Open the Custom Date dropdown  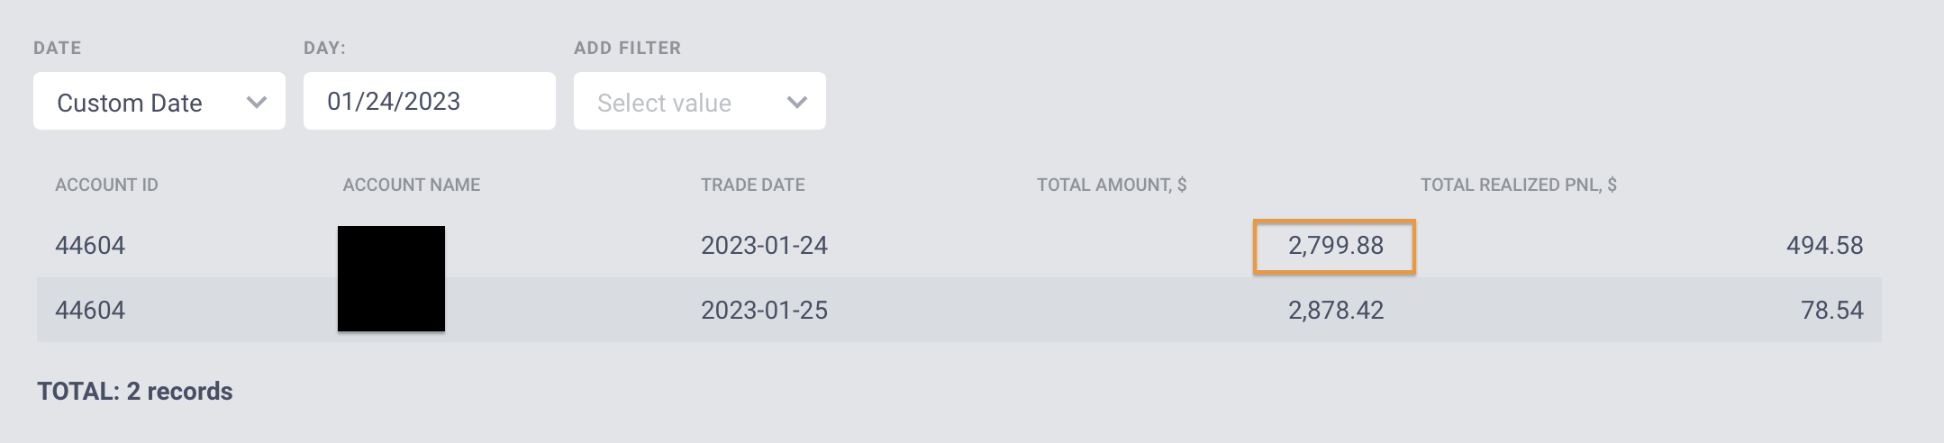159,101
